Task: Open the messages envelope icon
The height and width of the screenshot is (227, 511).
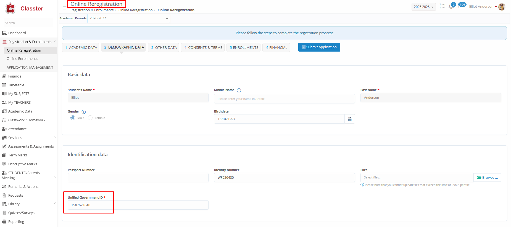Action: (461, 7)
